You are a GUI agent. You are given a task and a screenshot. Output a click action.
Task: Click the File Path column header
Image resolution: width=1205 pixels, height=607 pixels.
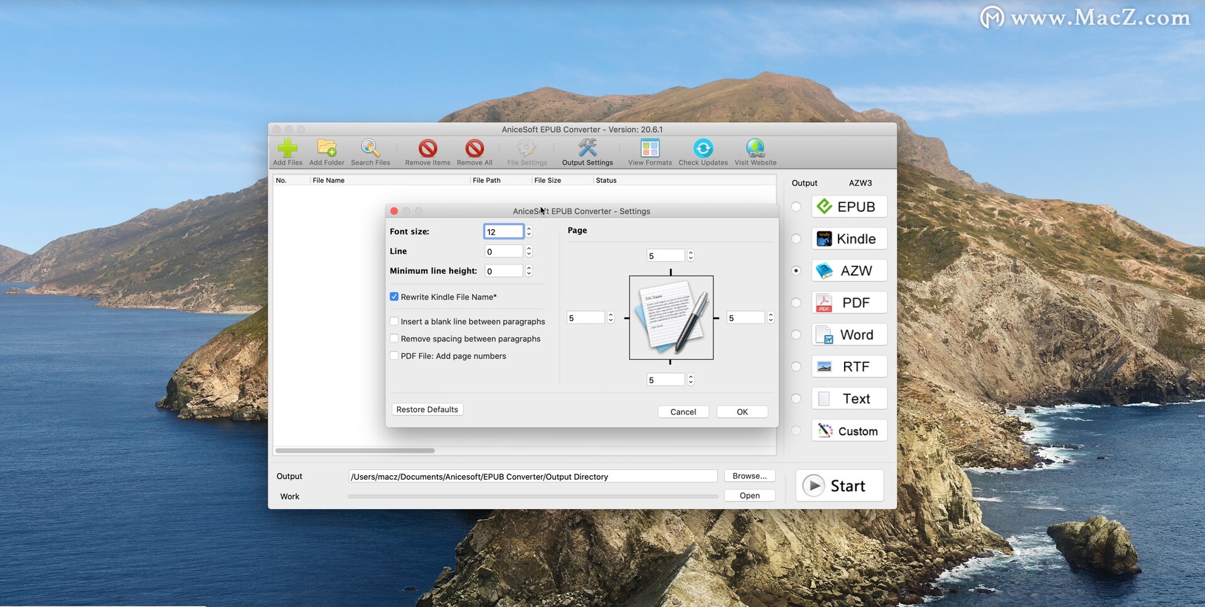pos(501,180)
